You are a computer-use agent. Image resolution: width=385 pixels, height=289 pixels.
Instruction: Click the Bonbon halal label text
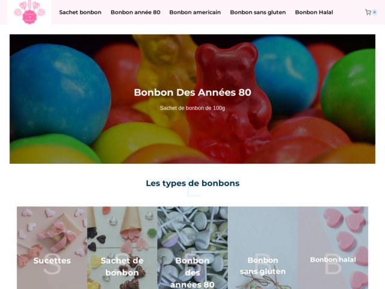[x=333, y=259]
